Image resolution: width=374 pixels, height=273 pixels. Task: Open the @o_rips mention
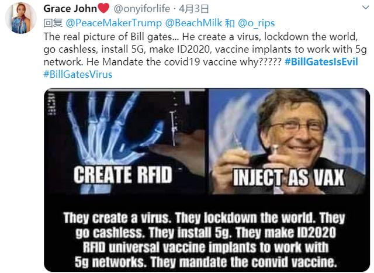point(256,23)
